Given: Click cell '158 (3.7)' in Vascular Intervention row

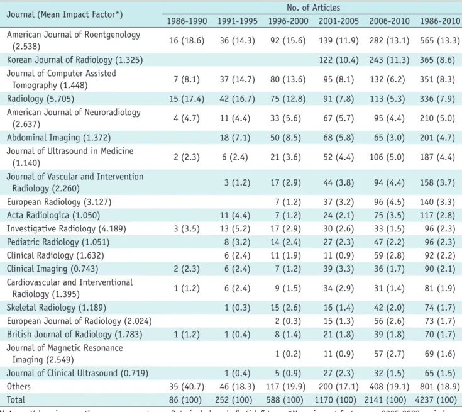Looking at the screenshot, I should (437, 183).
